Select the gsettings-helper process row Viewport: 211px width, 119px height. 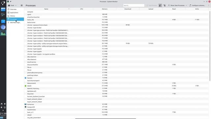[x=116, y=75]
